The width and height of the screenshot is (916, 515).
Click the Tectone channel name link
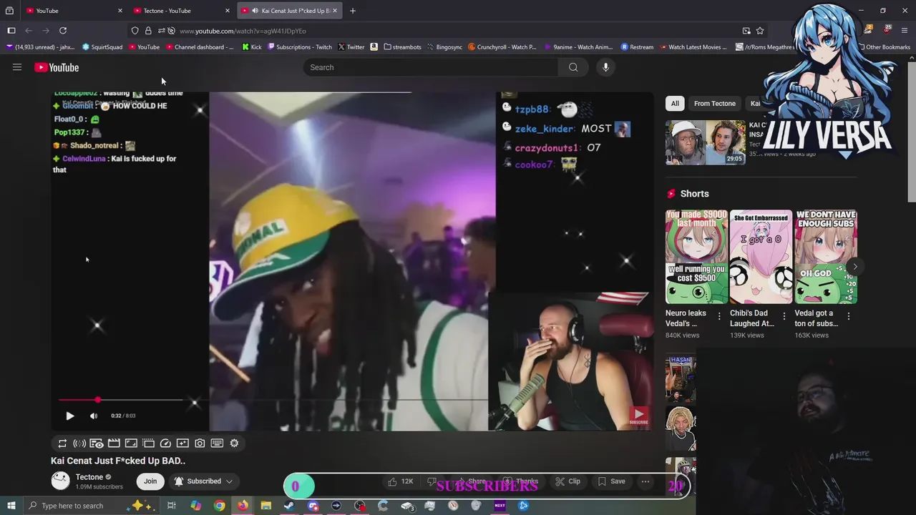click(89, 477)
